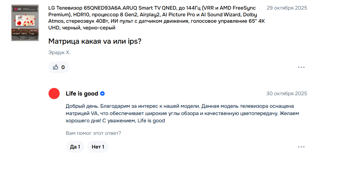347x173 pixels.
Task: Click the thumbs-up like icon on the question
Action: [x=56, y=67]
